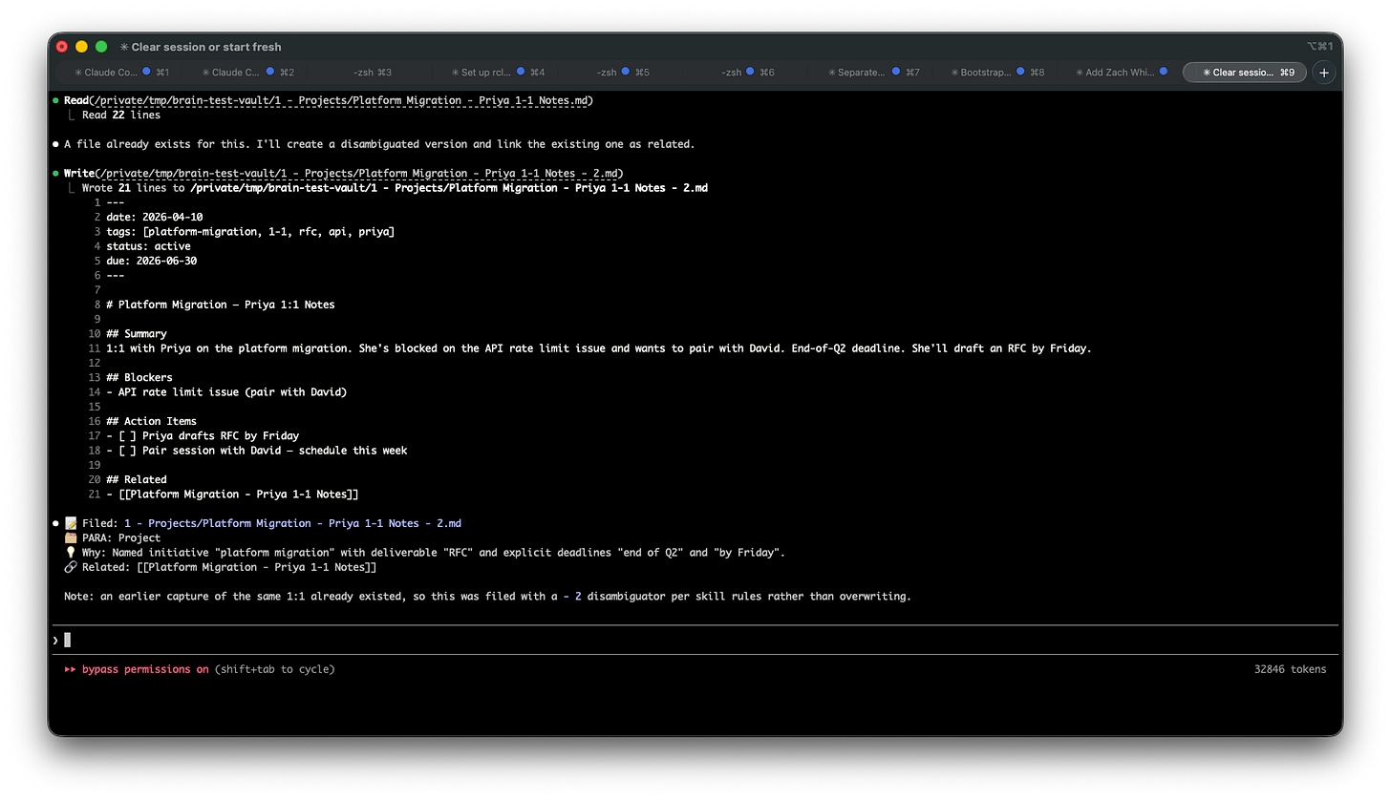
Task: Click the Filed path 1 - Projects link
Action: click(292, 523)
